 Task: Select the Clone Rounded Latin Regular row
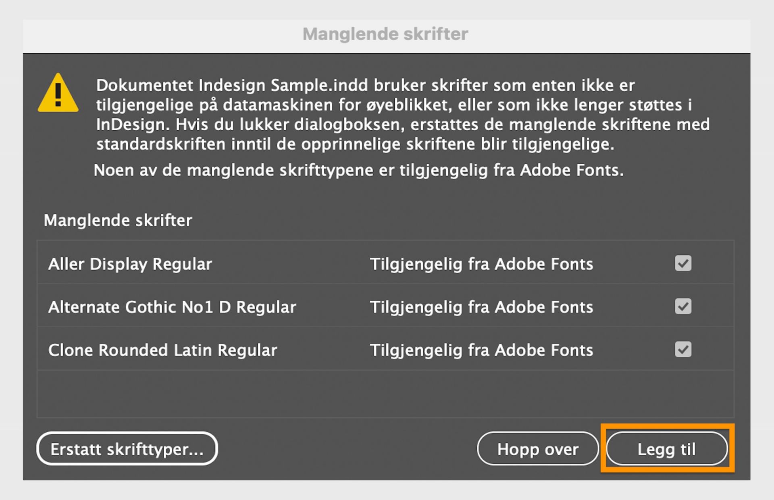162,350
